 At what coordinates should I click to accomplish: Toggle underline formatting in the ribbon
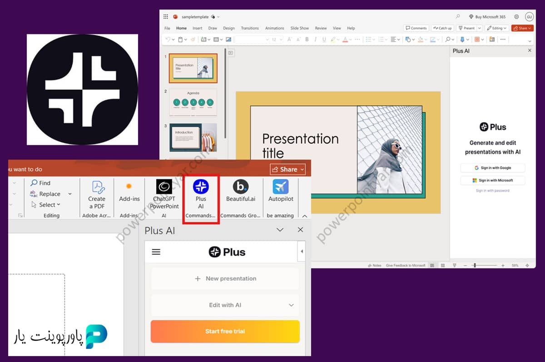click(x=323, y=40)
